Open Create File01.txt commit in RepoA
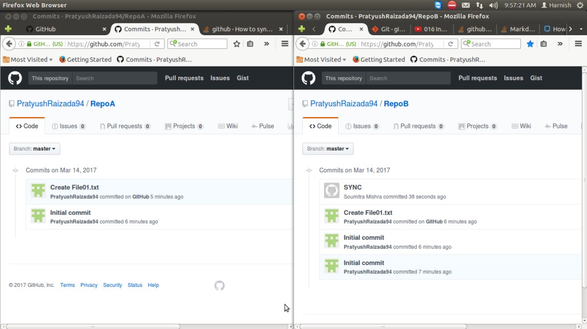Screen dimensions: 587x329 75,188
